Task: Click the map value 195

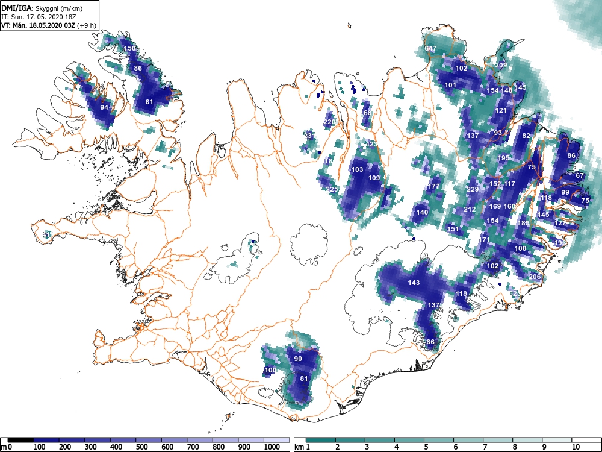Action: coord(503,158)
